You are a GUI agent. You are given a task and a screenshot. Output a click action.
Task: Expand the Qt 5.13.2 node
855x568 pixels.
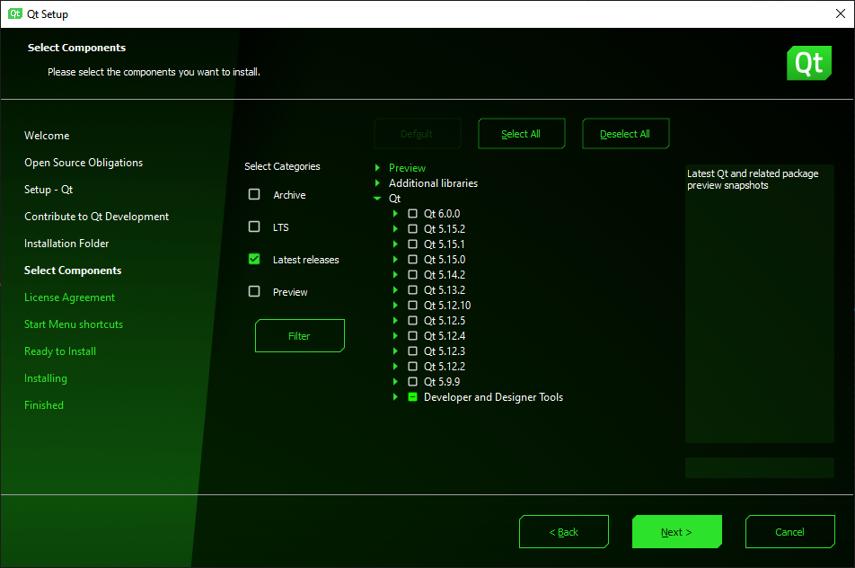[x=395, y=289]
